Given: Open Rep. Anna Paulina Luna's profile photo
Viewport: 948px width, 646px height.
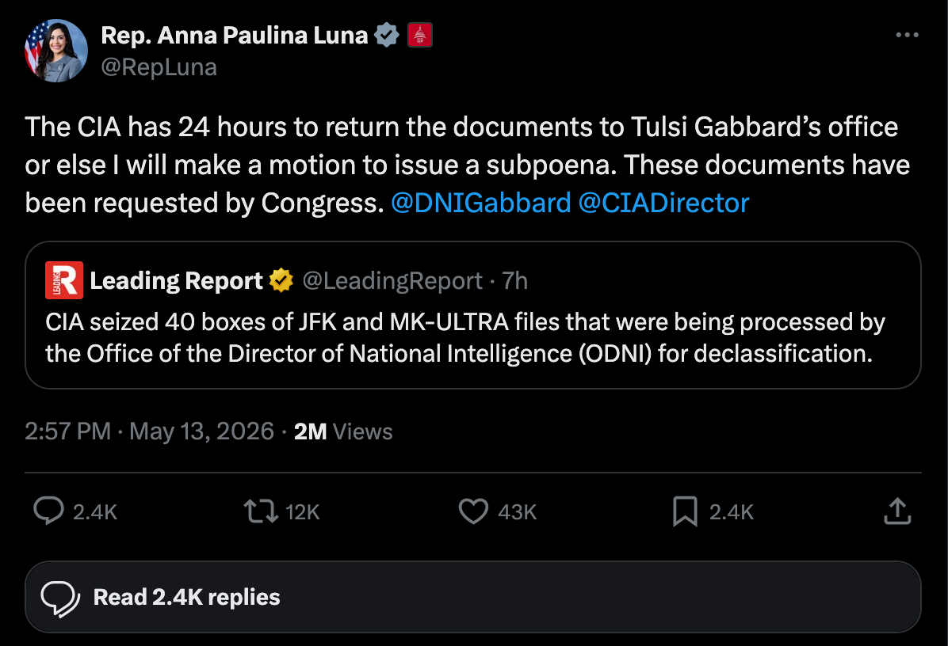Looking at the screenshot, I should coord(55,51).
